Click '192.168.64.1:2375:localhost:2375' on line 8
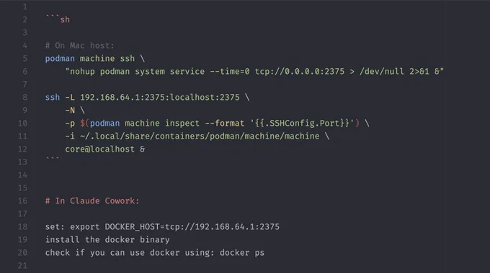The image size is (490, 273). (x=160, y=97)
